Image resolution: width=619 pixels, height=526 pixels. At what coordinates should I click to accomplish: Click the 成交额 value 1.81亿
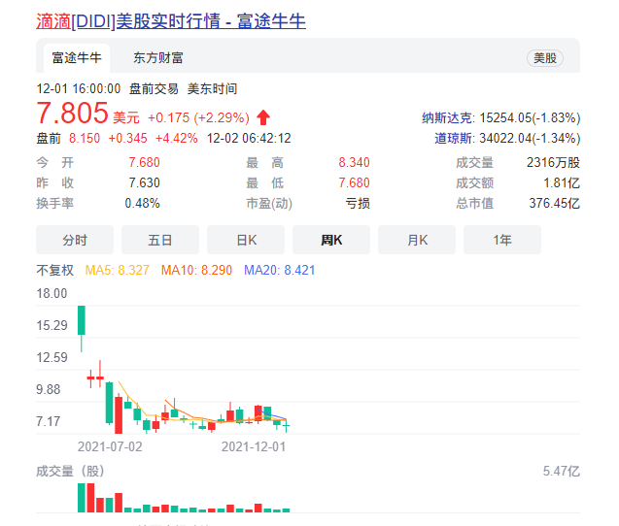point(562,183)
